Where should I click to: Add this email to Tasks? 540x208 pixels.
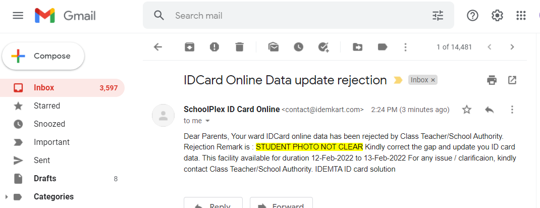tap(323, 47)
